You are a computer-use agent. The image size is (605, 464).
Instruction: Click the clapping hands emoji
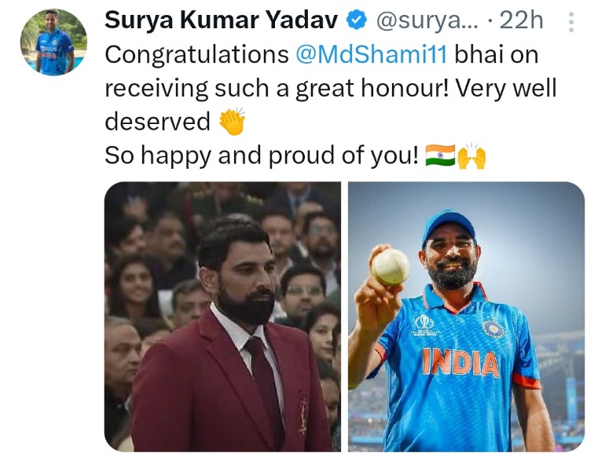[x=233, y=121]
